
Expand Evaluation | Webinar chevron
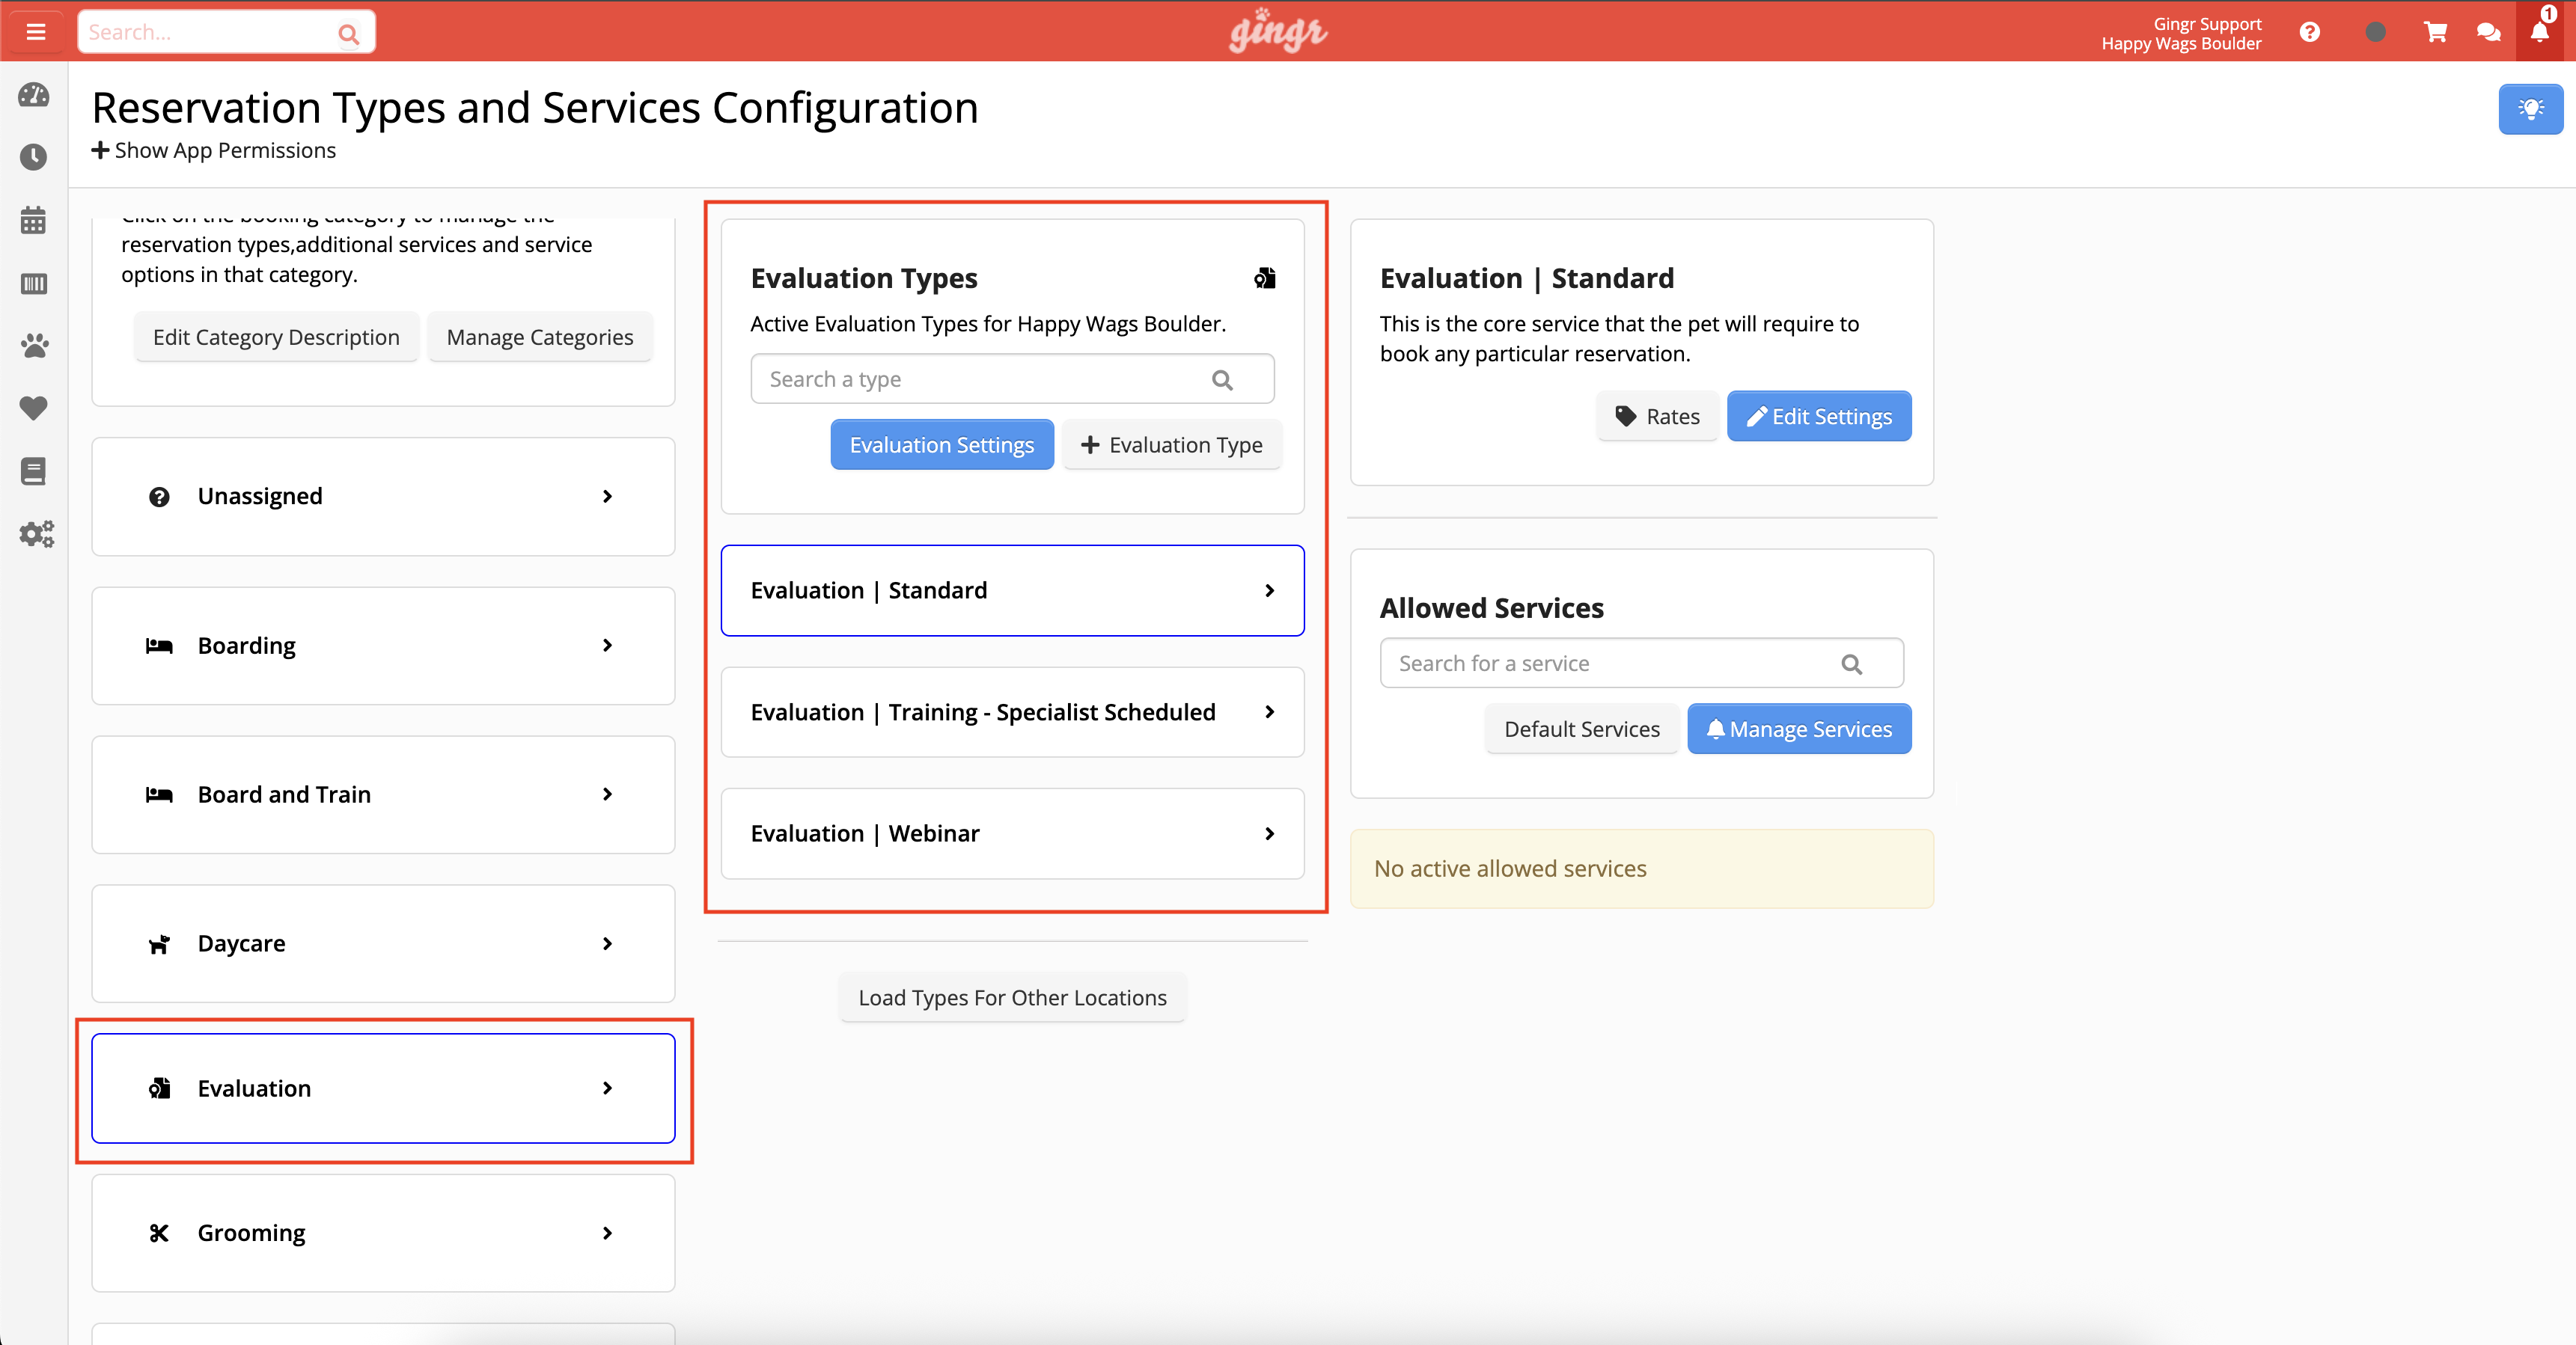[1269, 833]
